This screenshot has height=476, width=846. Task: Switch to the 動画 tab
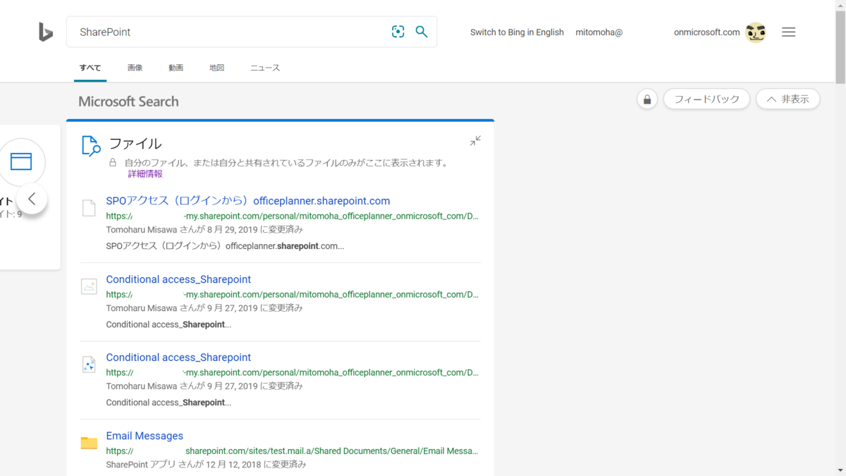pos(176,68)
